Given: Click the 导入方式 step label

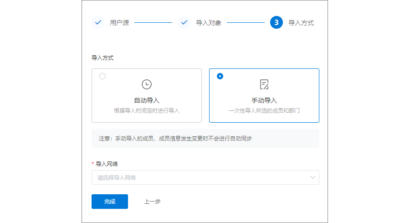Looking at the screenshot, I should pos(301,23).
